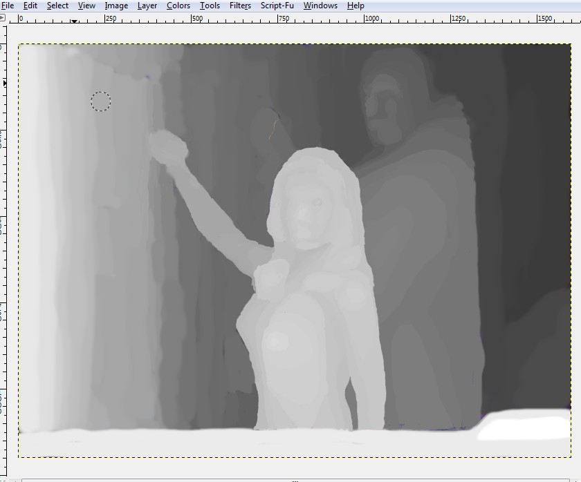Screen dimensions: 581x482
Task: Open the Image menu
Action: tap(116, 6)
